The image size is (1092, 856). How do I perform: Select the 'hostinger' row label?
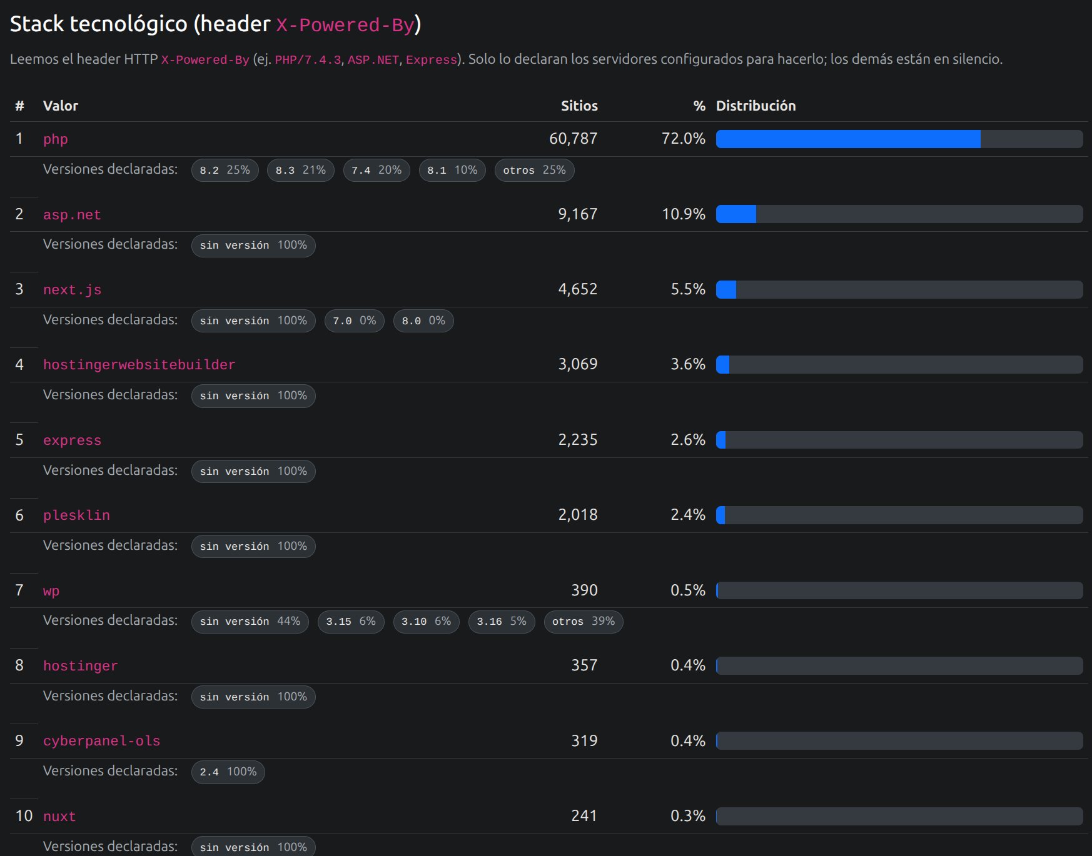(x=80, y=666)
